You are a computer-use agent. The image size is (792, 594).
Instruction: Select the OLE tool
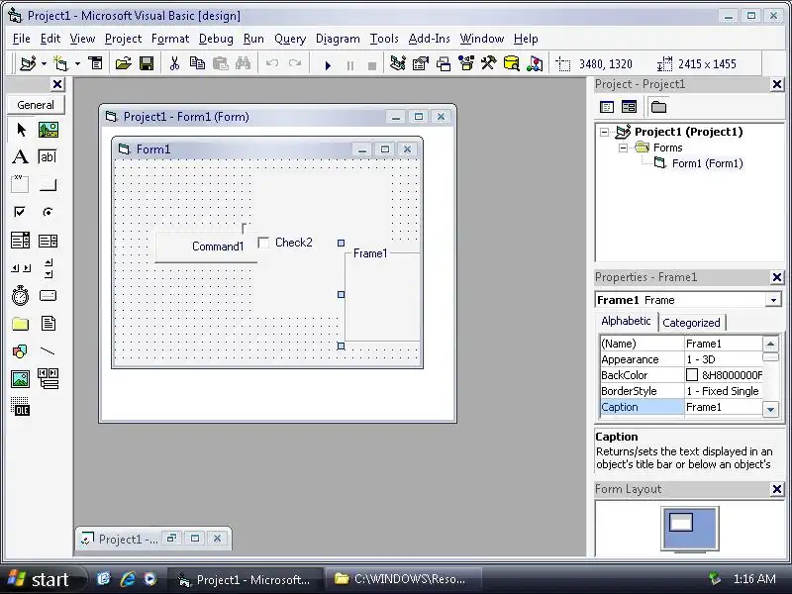tap(21, 406)
